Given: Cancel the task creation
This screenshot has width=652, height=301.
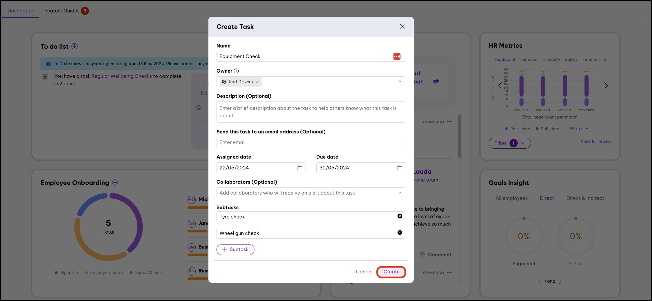Looking at the screenshot, I should 364,272.
